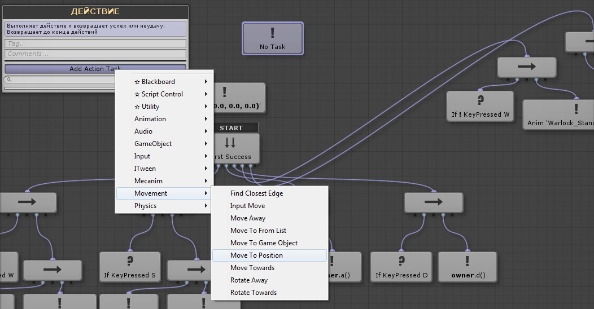Screen dimensions: 594x309
Task: Click the Comments input field
Action: [95, 54]
